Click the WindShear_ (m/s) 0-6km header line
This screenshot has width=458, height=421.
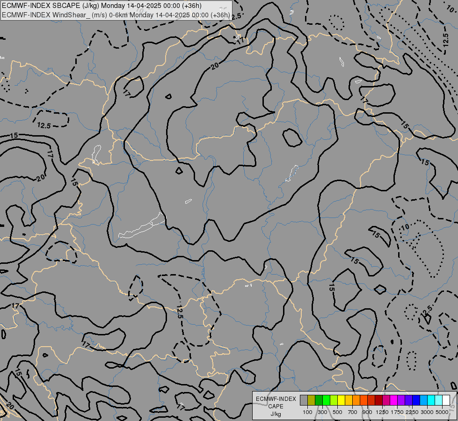[116, 15]
